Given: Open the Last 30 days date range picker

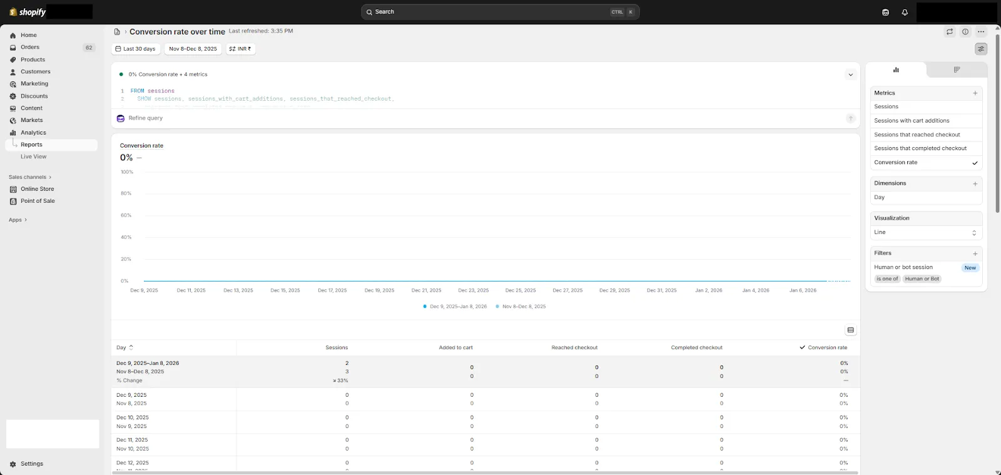Looking at the screenshot, I should 136,49.
